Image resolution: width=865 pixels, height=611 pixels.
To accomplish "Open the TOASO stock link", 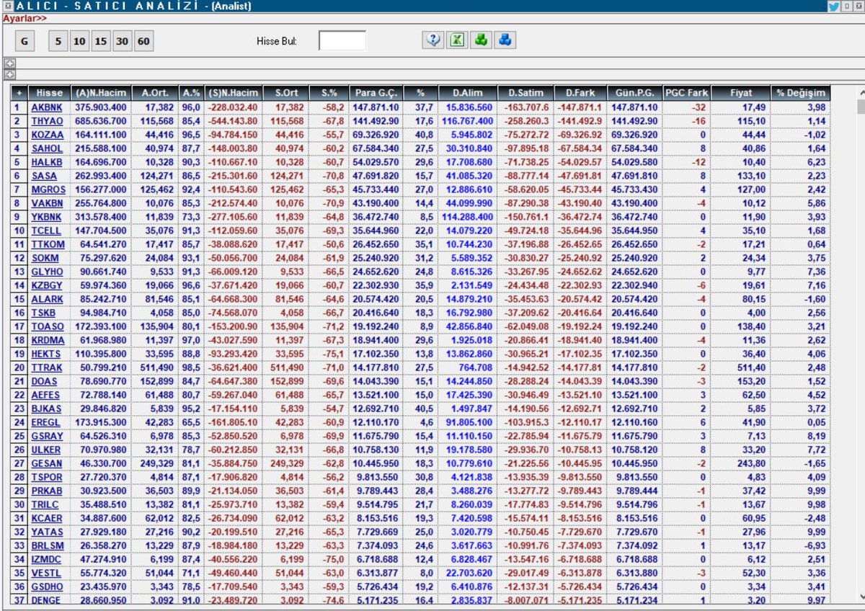I will [x=47, y=326].
